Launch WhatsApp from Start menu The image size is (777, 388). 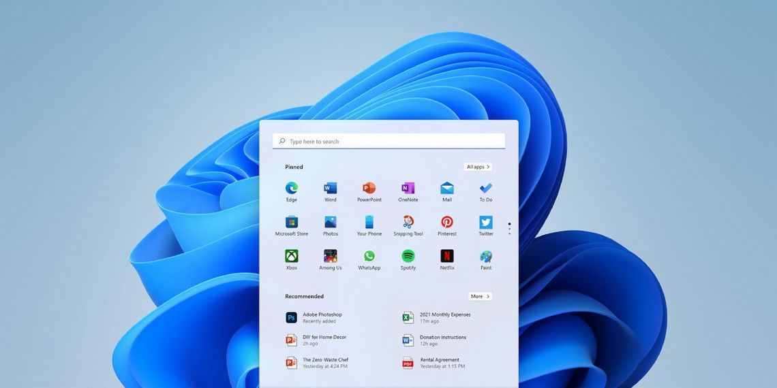point(369,260)
